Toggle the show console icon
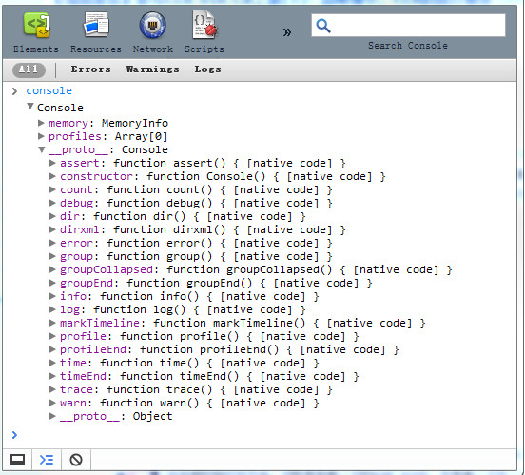The height and width of the screenshot is (475, 525). [47, 460]
